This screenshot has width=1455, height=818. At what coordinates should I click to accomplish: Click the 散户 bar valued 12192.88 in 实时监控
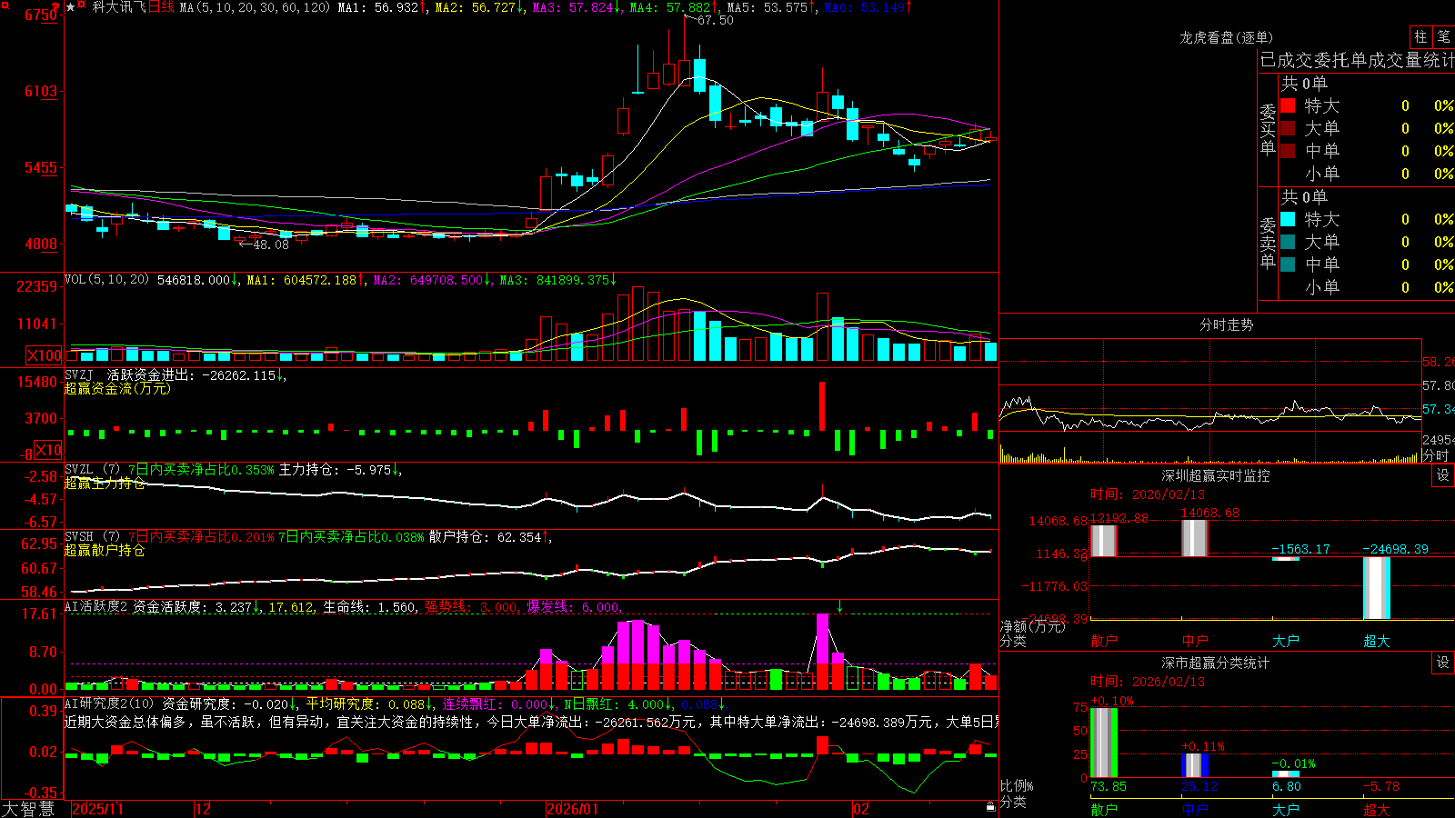(x=1103, y=541)
